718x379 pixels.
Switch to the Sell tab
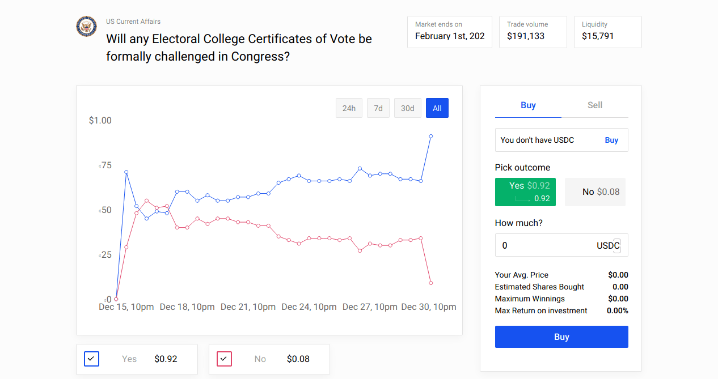click(595, 105)
